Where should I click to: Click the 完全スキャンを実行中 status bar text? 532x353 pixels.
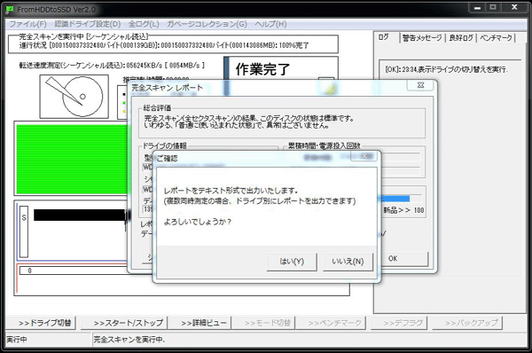[x=129, y=340]
